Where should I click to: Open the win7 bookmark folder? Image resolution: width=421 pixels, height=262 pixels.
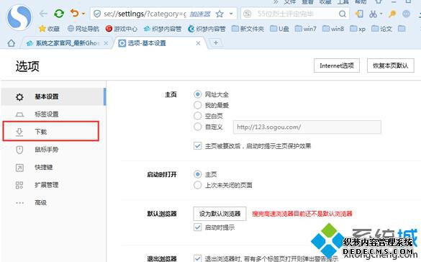pos(306,29)
